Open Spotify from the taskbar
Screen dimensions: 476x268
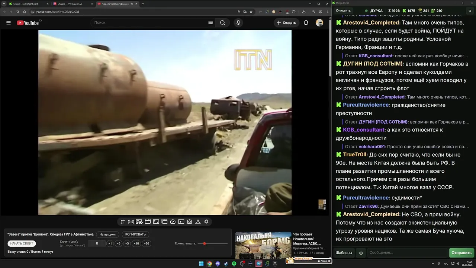click(x=234, y=264)
